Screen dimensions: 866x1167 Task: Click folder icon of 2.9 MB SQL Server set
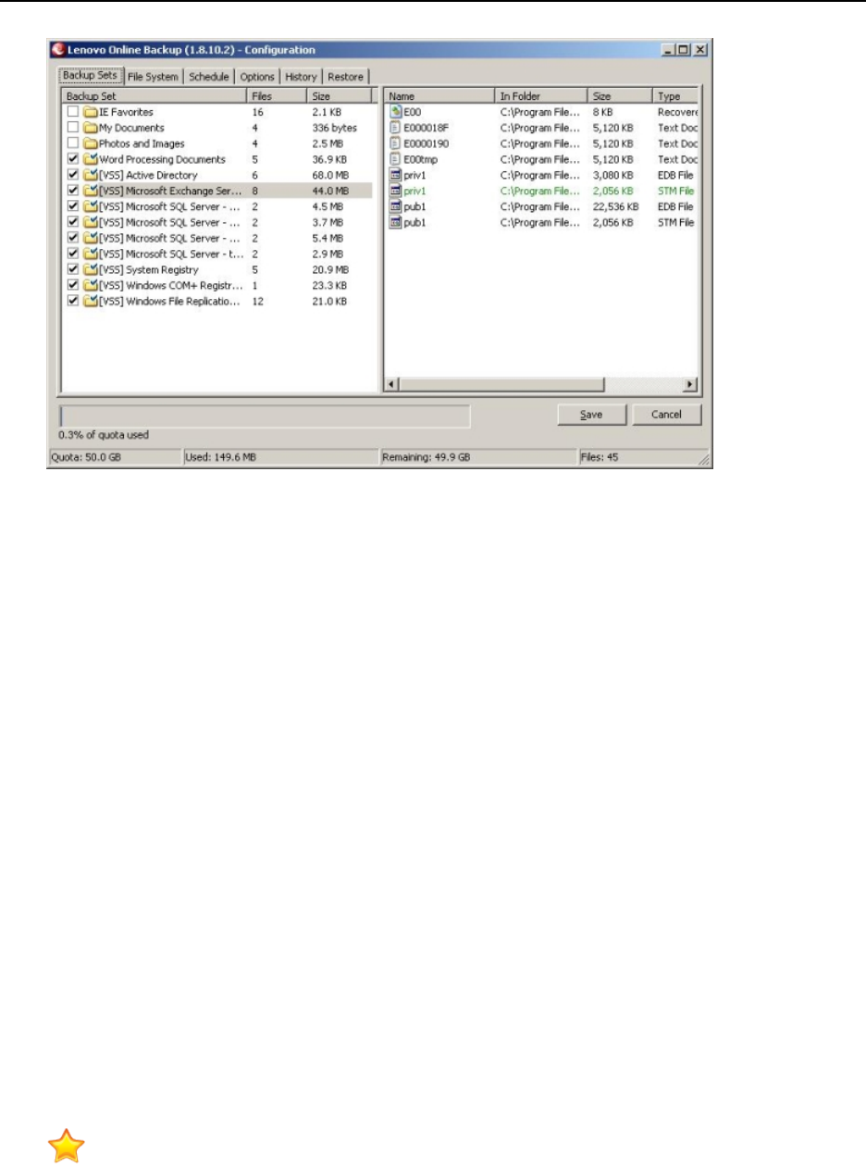click(x=91, y=254)
